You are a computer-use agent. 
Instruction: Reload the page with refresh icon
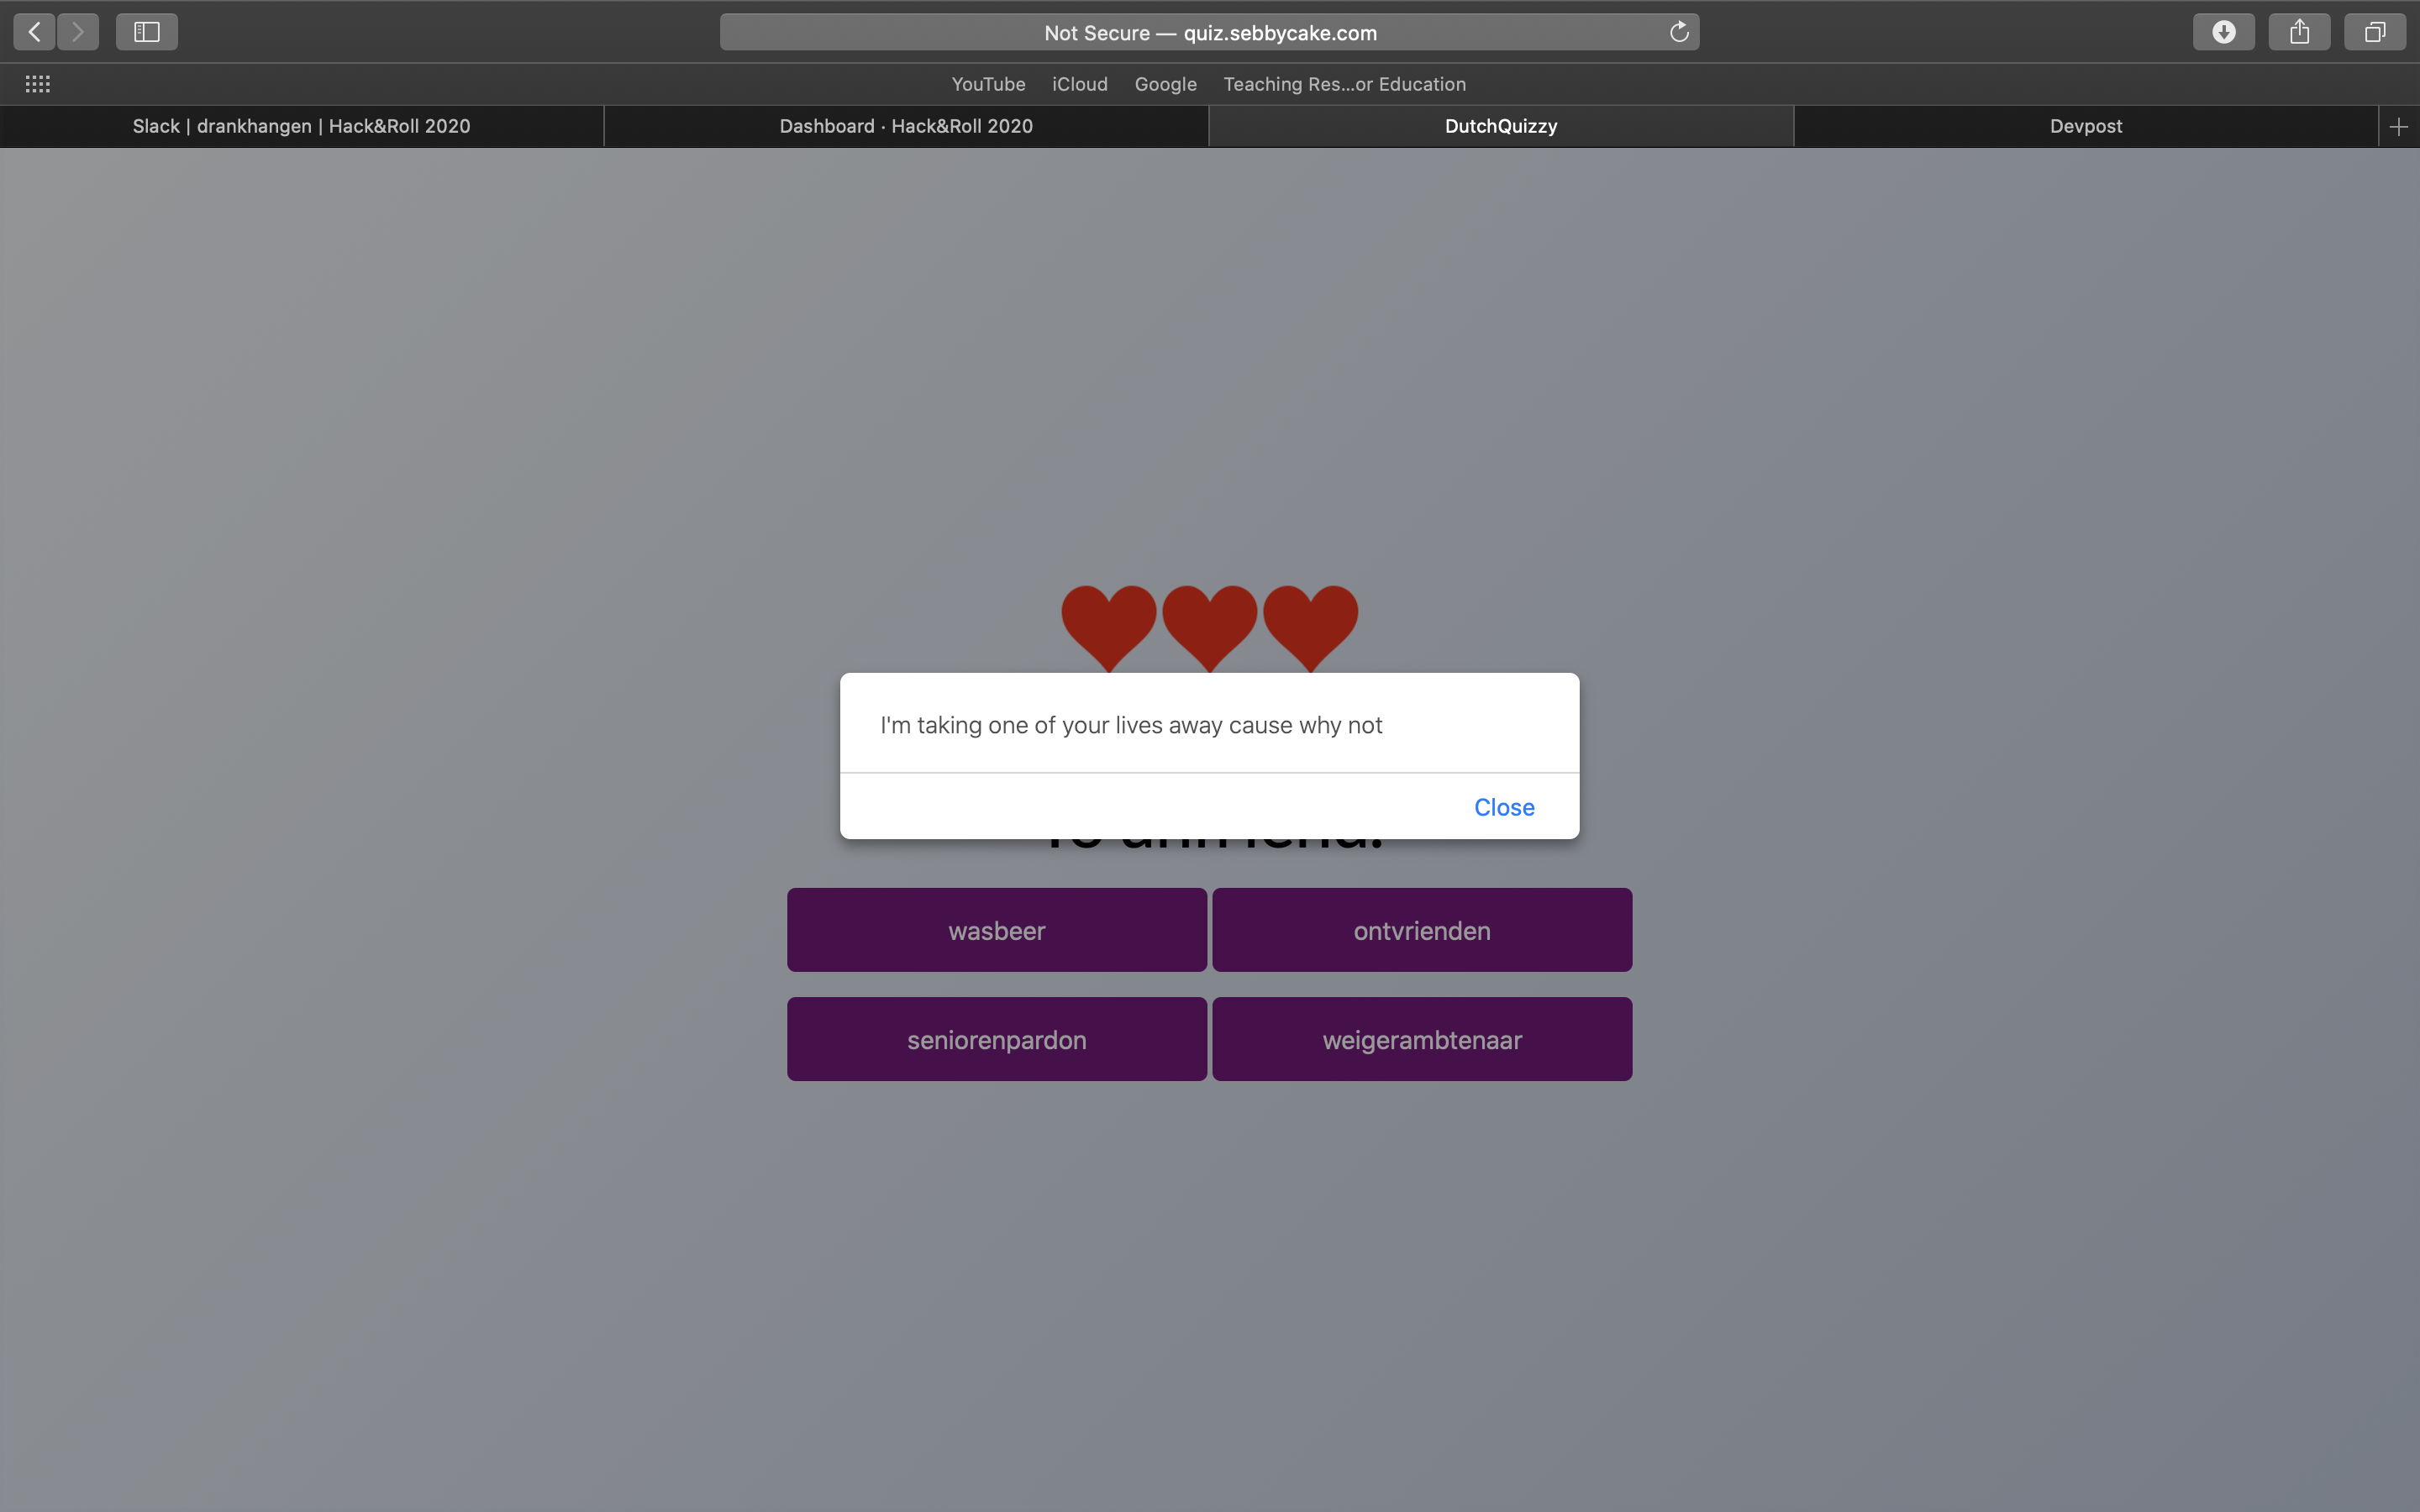tap(1679, 32)
